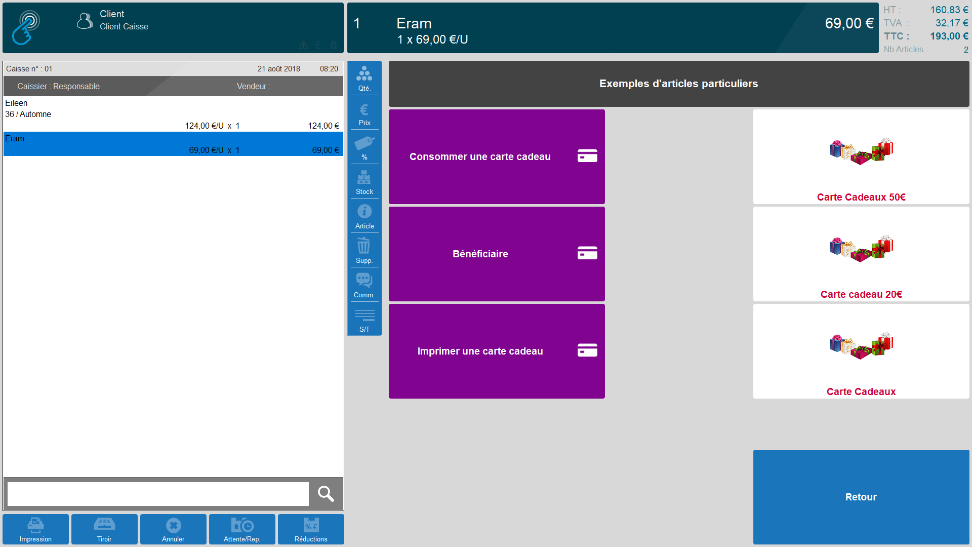Select the Bénéficiaire button
Screen dimensions: 972x547
(x=497, y=254)
